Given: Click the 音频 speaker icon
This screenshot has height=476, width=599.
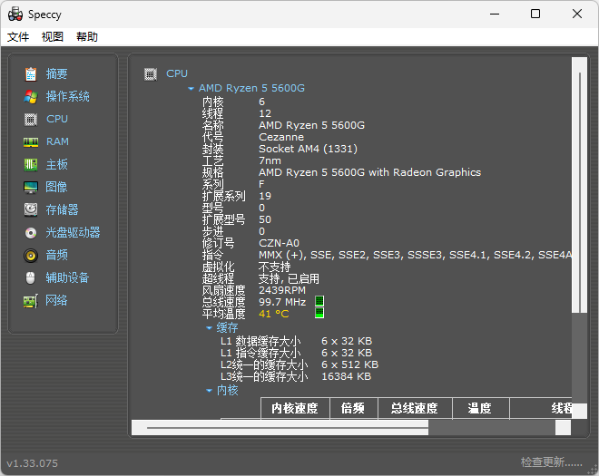Looking at the screenshot, I should (x=31, y=256).
